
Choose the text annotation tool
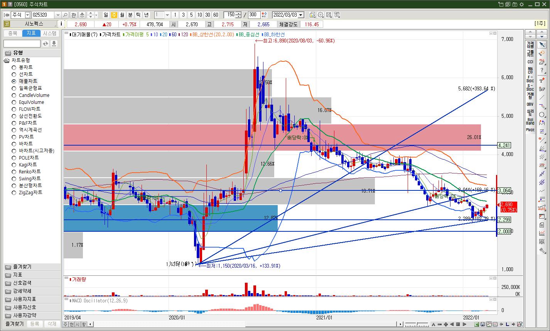coord(542,80)
